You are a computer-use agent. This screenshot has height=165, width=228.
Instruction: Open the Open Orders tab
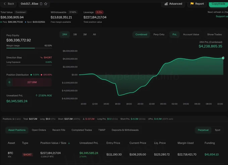click(x=39, y=130)
